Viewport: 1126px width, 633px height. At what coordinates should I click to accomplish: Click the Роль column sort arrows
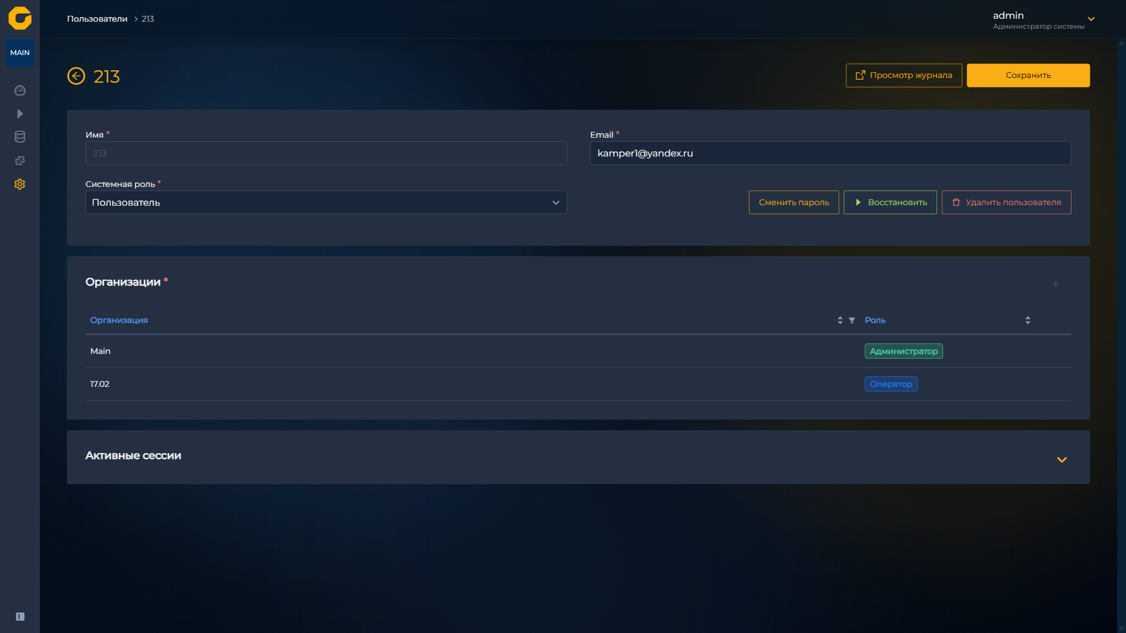coord(1027,320)
